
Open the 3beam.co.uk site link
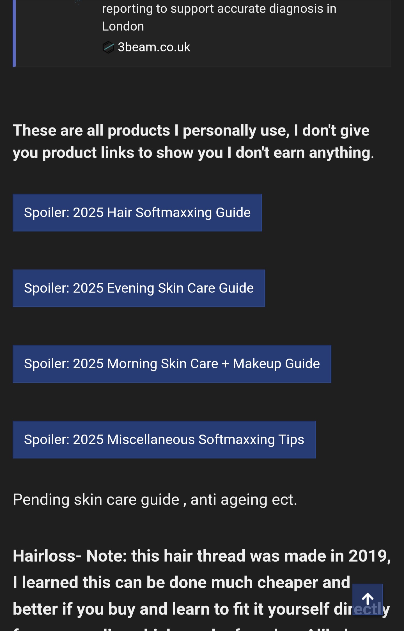(x=154, y=47)
